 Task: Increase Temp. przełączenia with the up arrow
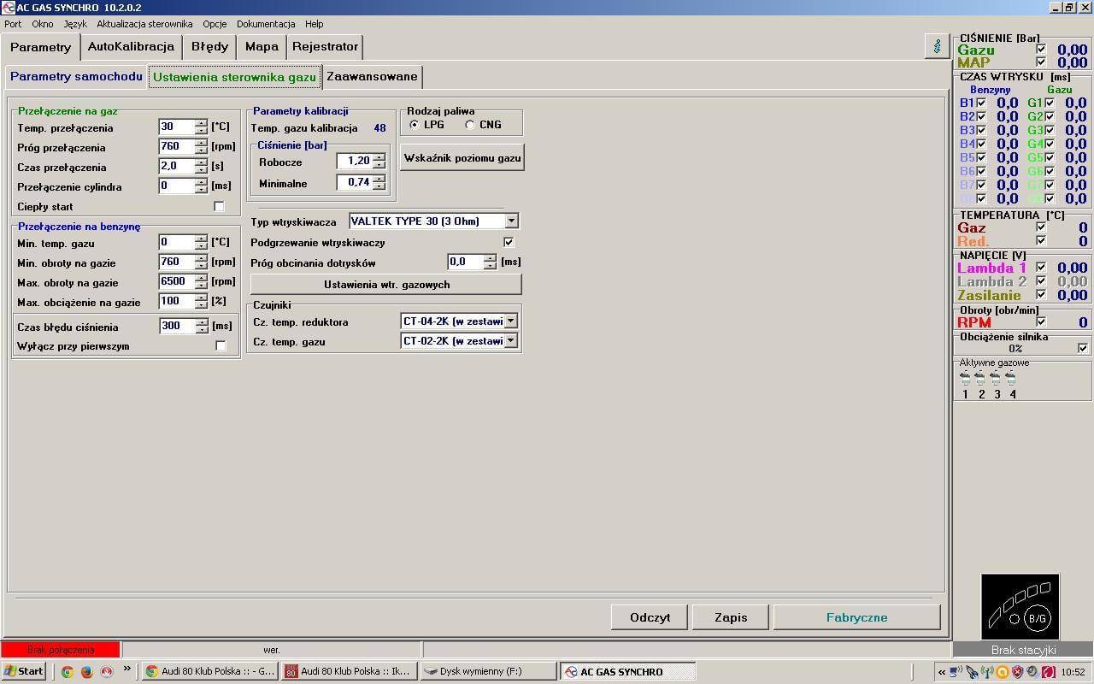pyautogui.click(x=201, y=123)
